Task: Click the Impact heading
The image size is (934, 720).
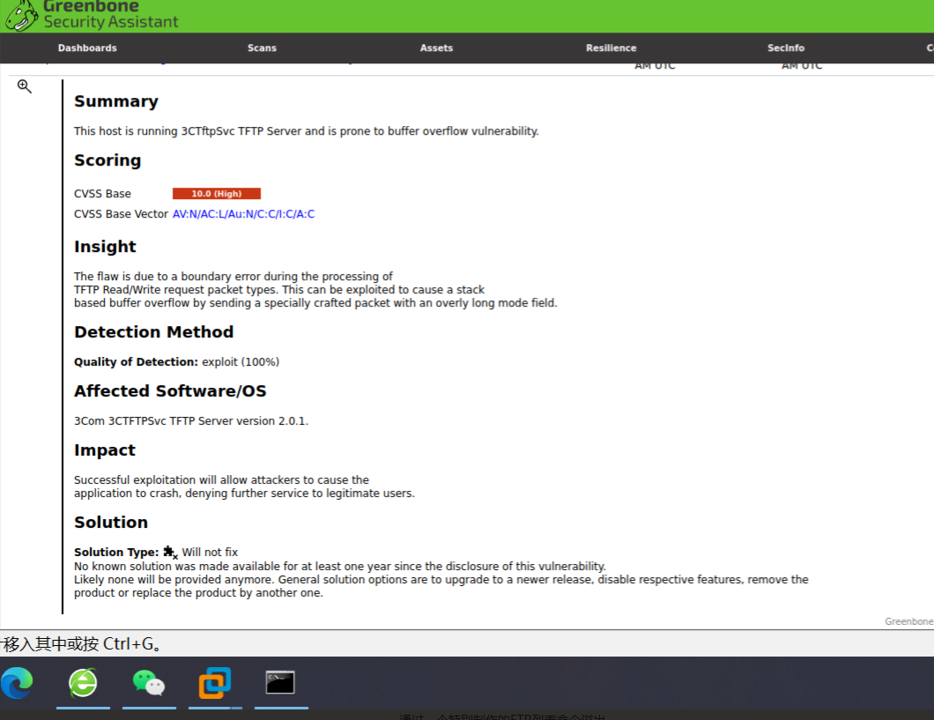Action: 105,450
